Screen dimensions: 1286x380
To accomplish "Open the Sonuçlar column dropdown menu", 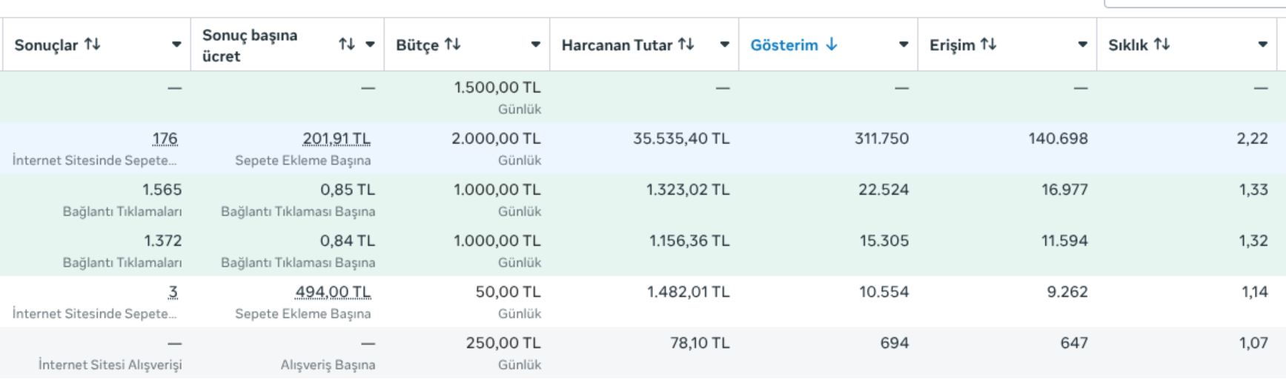I will [176, 44].
